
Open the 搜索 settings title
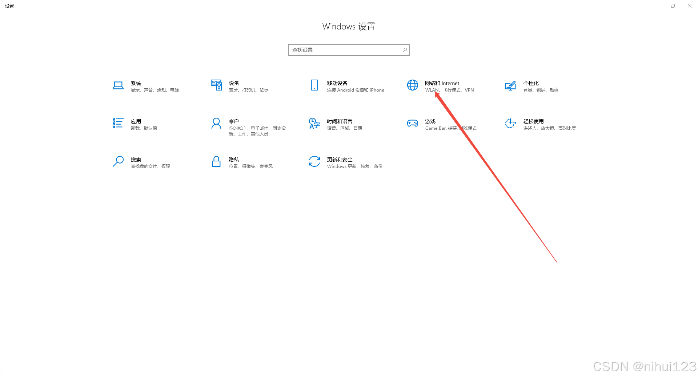coord(136,160)
